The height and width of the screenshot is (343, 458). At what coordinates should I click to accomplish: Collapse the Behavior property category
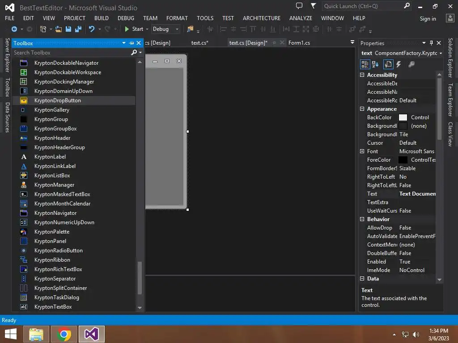click(x=362, y=219)
